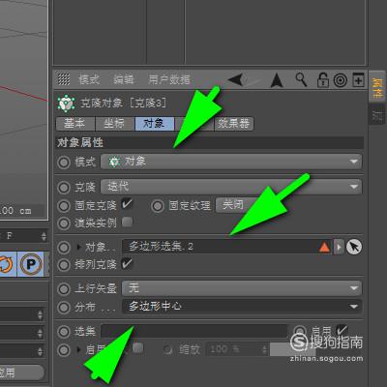Click the 应用 apply button

(20, 372)
